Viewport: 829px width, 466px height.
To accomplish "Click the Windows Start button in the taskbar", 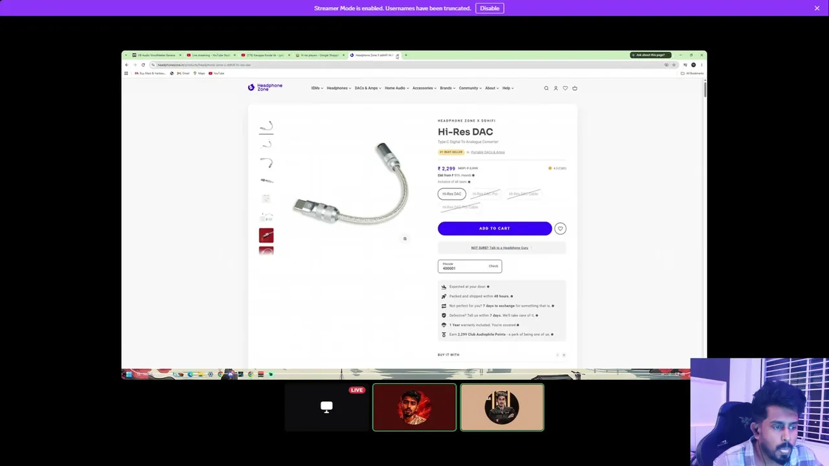I will pos(129,374).
